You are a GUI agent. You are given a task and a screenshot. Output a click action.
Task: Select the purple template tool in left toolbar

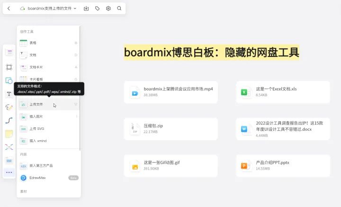(9, 53)
